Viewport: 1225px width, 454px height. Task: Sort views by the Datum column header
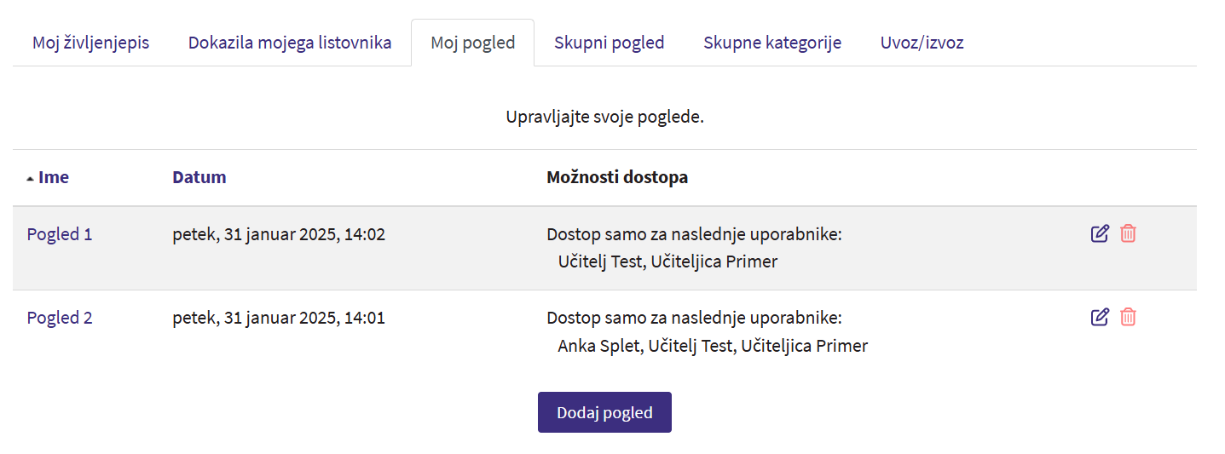click(x=199, y=177)
